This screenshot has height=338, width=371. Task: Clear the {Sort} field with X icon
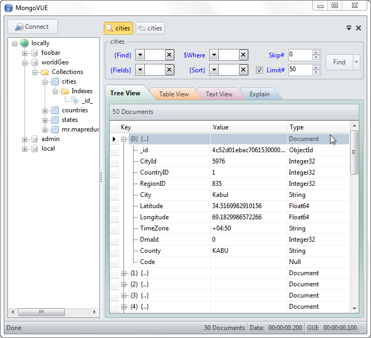click(243, 70)
